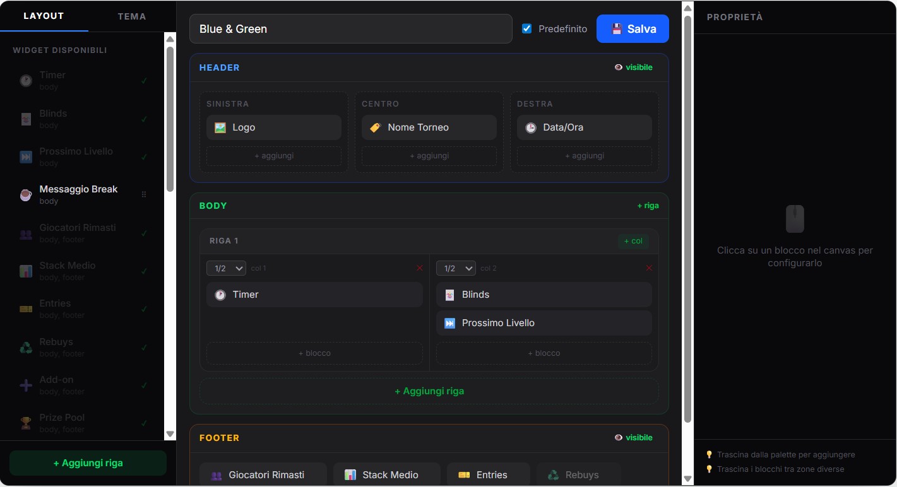
Task: Click + blocco in column 2
Action: pyautogui.click(x=544, y=353)
